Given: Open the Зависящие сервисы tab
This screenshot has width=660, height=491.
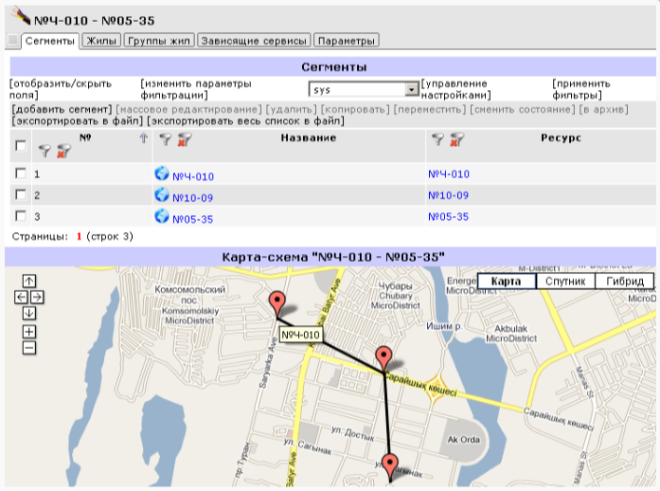Looking at the screenshot, I should tap(254, 41).
